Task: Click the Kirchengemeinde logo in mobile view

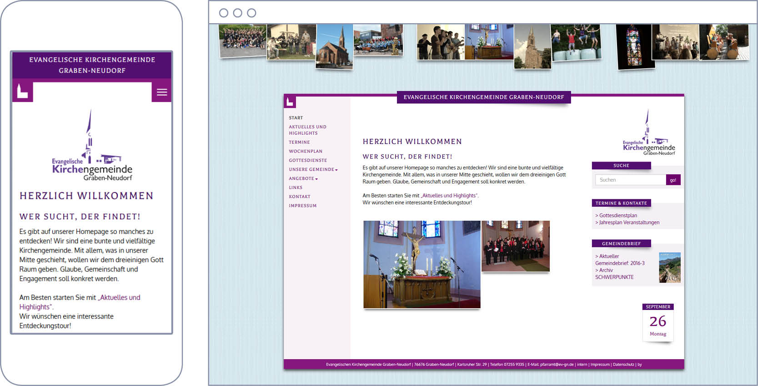Action: pos(92,146)
